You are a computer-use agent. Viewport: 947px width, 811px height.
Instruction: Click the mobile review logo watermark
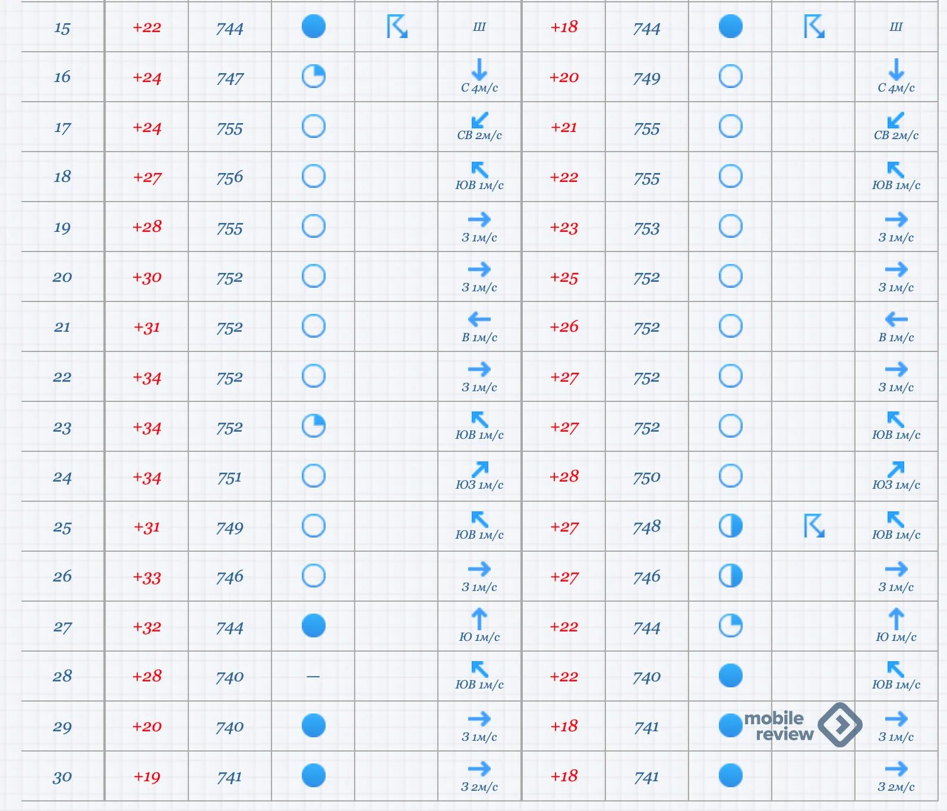tap(803, 724)
